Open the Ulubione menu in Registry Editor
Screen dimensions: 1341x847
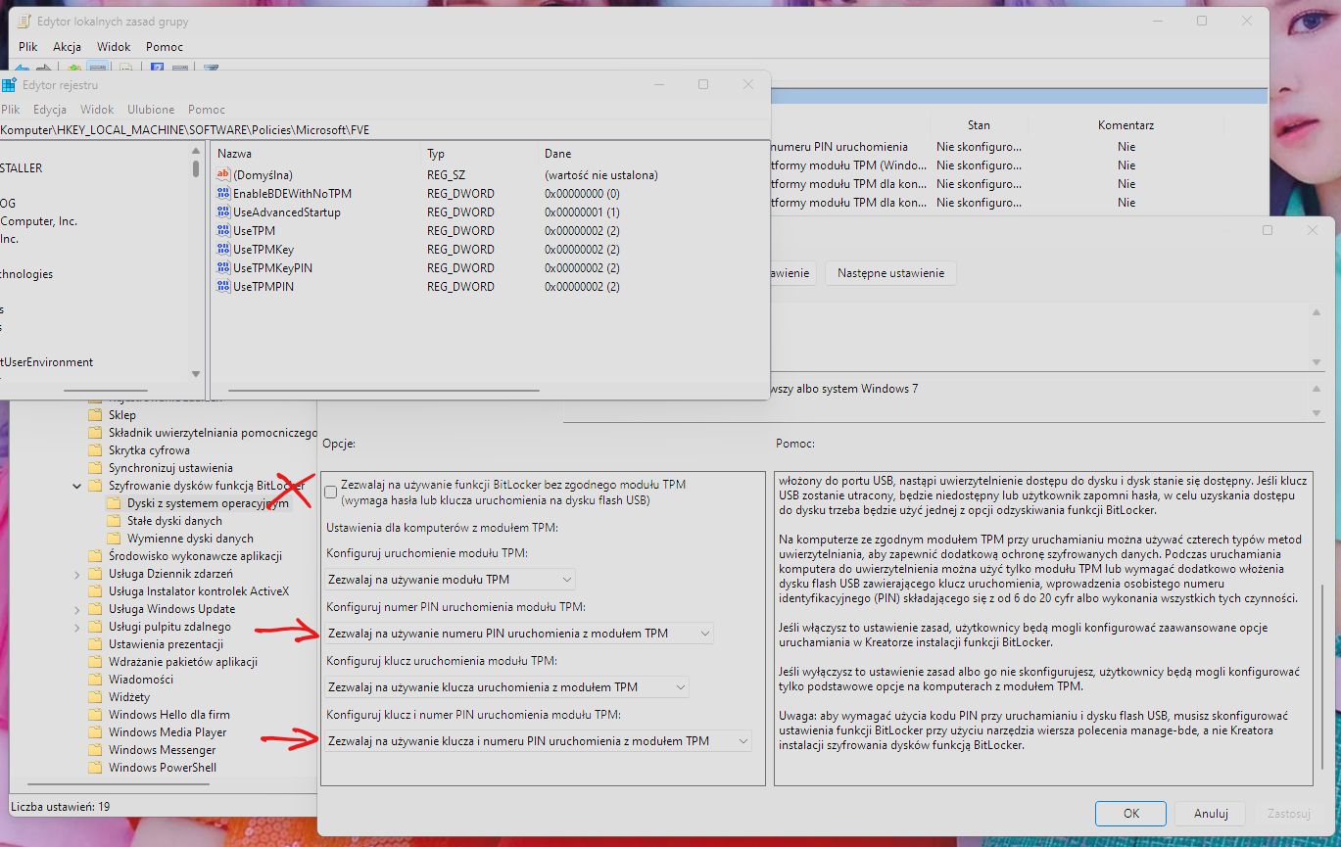click(150, 109)
